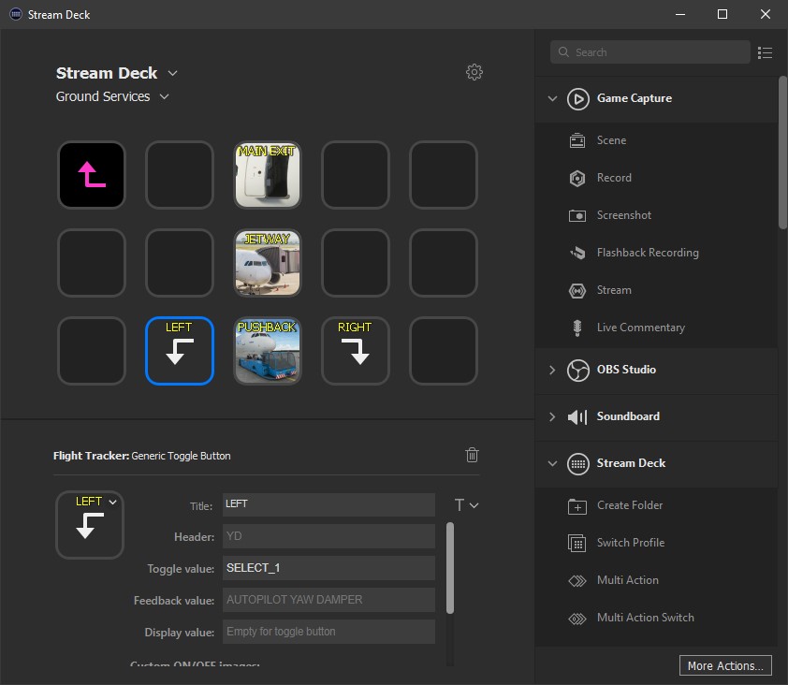Viewport: 788px width, 685px height.
Task: Click the Toggle value input field
Action: (x=328, y=568)
